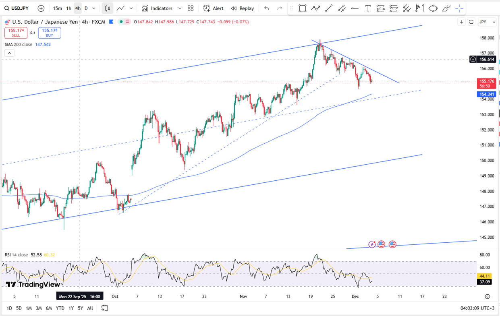500x316 pixels.
Task: Click the undo arrow
Action: (267, 8)
